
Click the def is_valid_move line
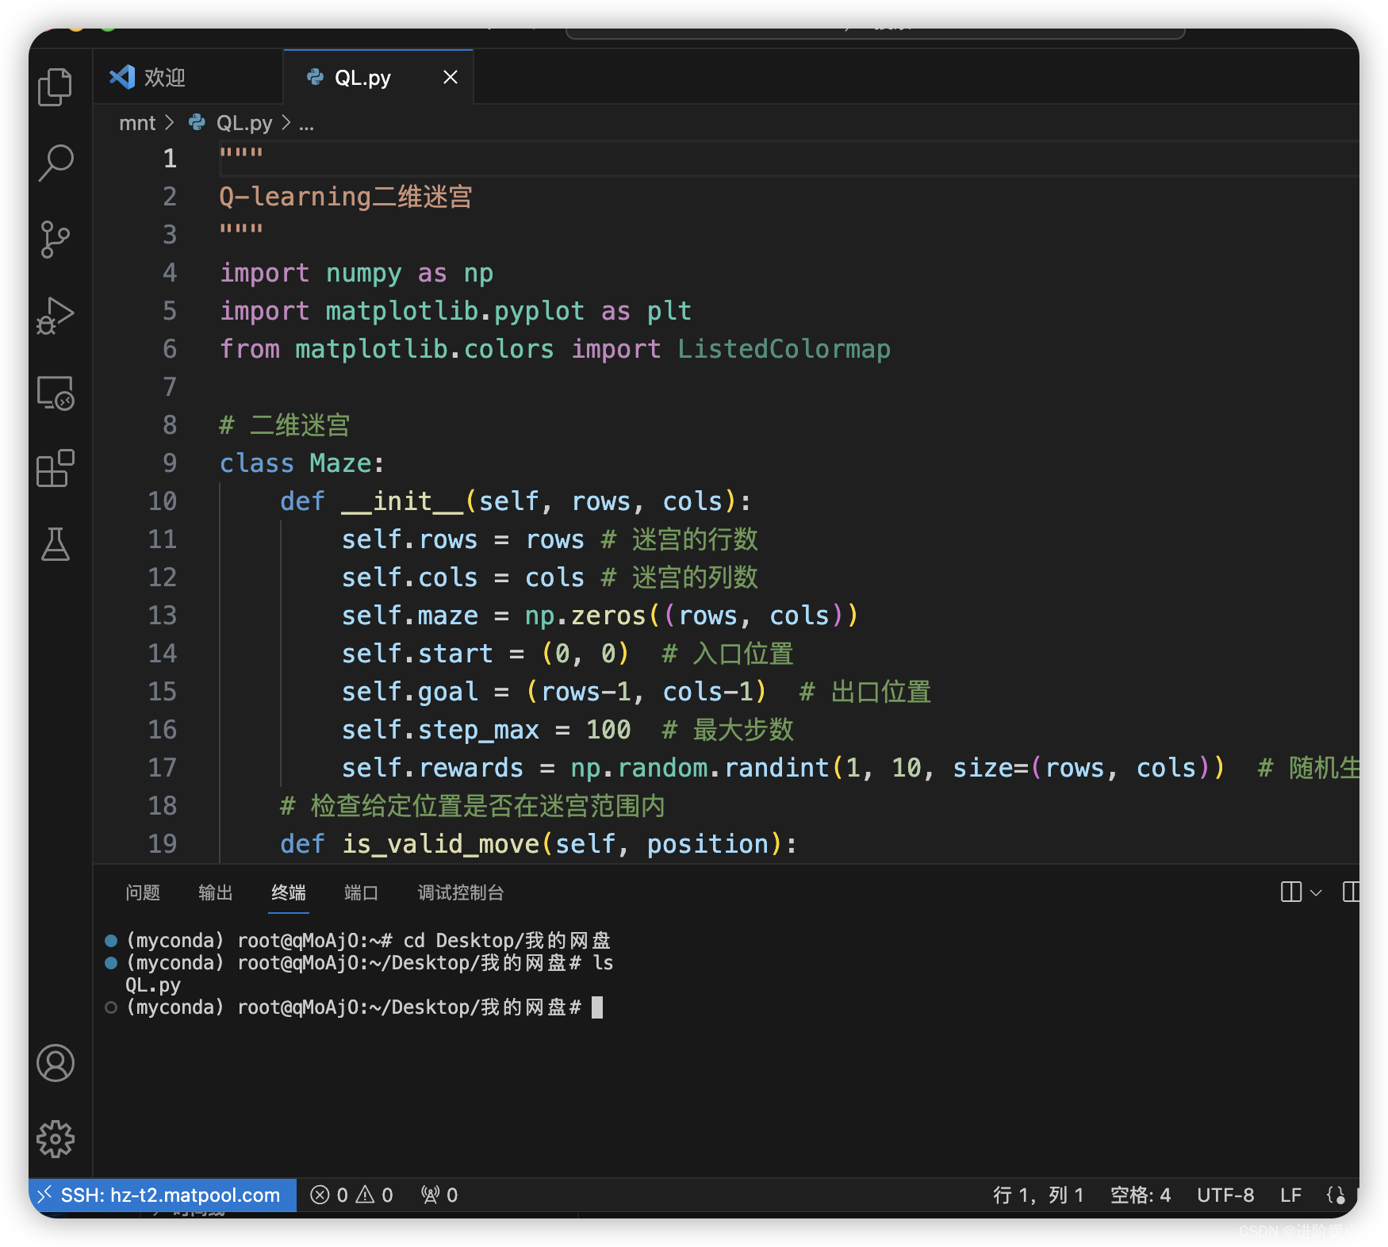538,844
